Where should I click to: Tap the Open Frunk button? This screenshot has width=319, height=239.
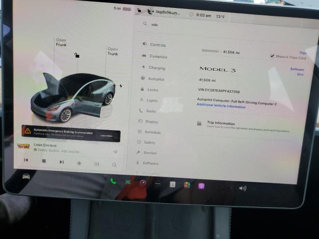[61, 42]
